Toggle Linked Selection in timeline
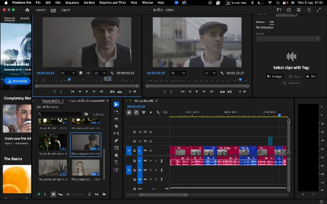327x204 pixels. [x=143, y=113]
